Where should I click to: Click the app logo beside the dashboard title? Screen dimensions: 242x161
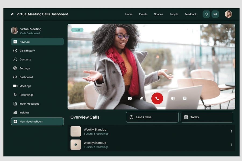[12, 14]
